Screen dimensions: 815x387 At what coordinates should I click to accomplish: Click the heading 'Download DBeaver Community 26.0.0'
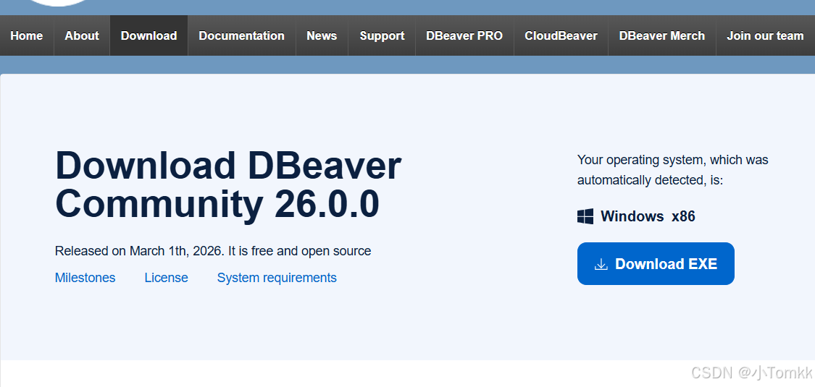227,184
